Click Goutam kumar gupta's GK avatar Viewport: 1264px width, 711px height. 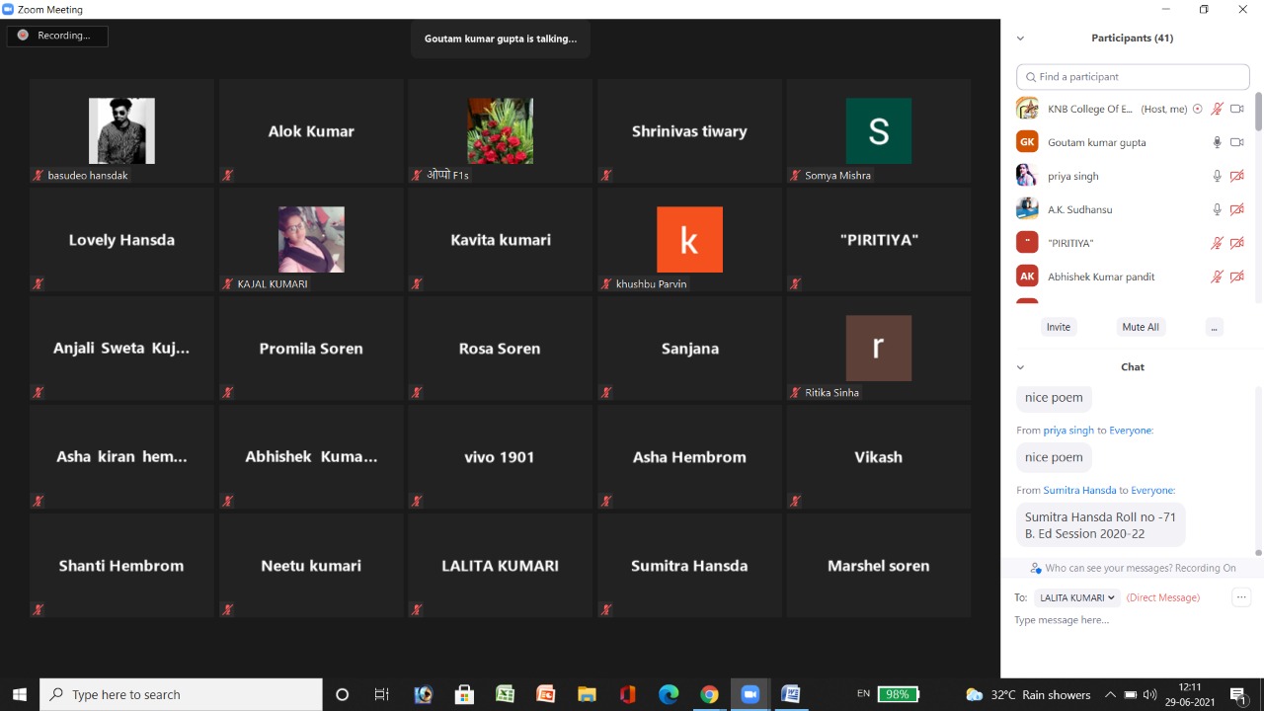click(1027, 141)
